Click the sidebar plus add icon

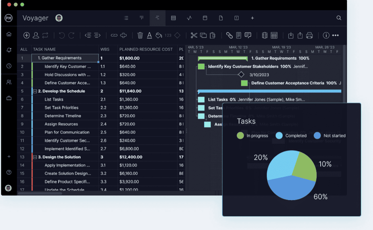(9, 157)
